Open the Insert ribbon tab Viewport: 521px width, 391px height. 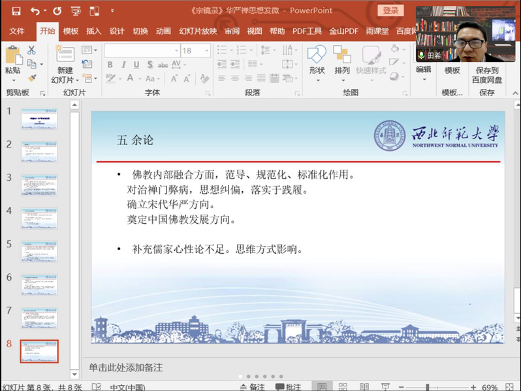click(94, 31)
